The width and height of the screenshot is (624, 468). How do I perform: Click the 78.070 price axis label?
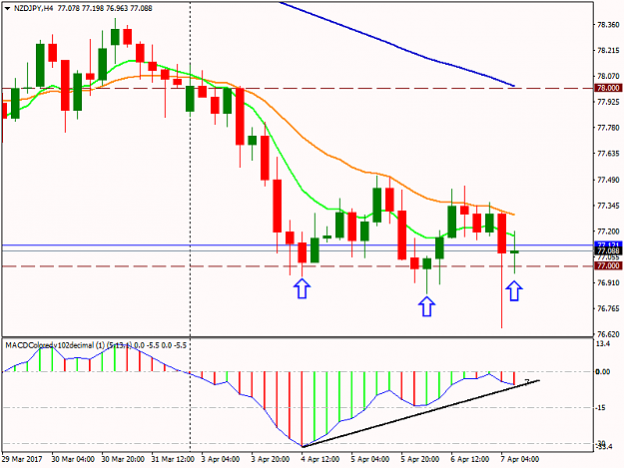(x=608, y=76)
